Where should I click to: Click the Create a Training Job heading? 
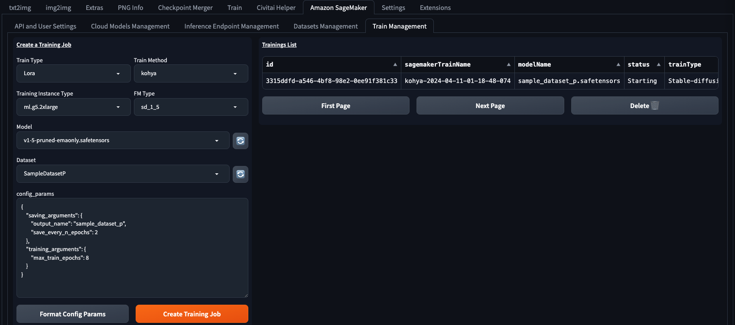pyautogui.click(x=44, y=45)
